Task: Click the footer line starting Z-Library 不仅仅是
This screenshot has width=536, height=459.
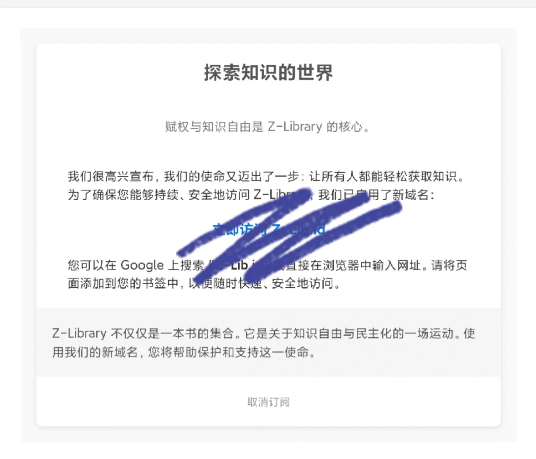Action: [264, 333]
